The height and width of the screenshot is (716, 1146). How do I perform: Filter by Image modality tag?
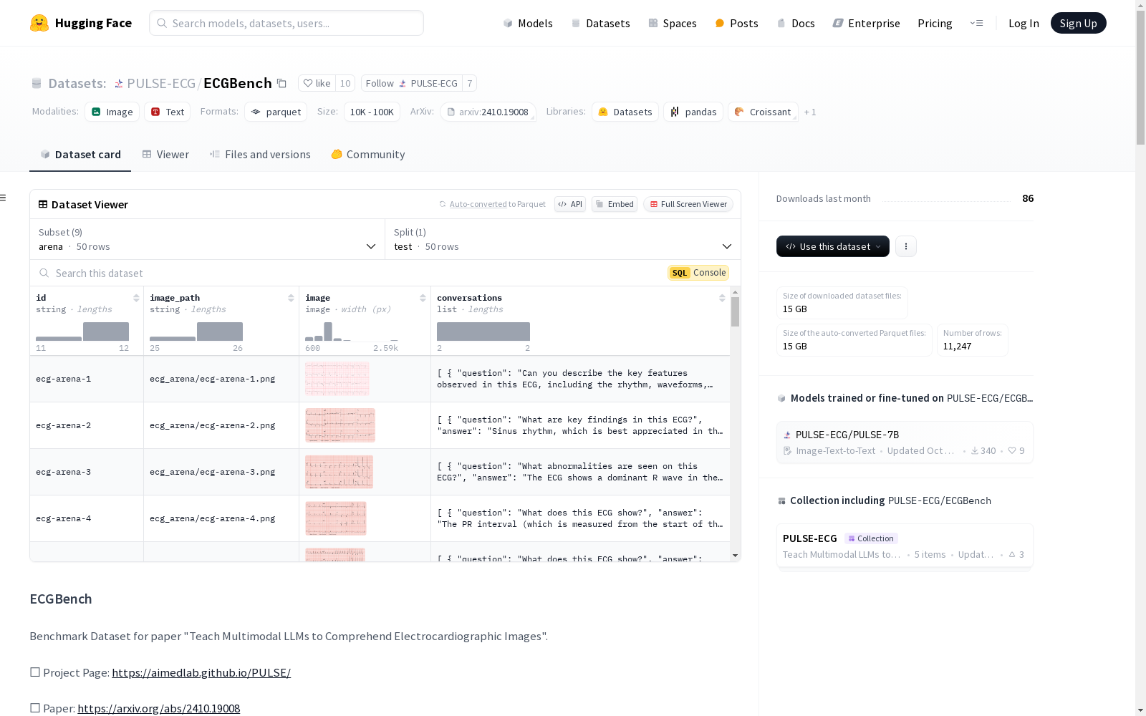[112, 112]
